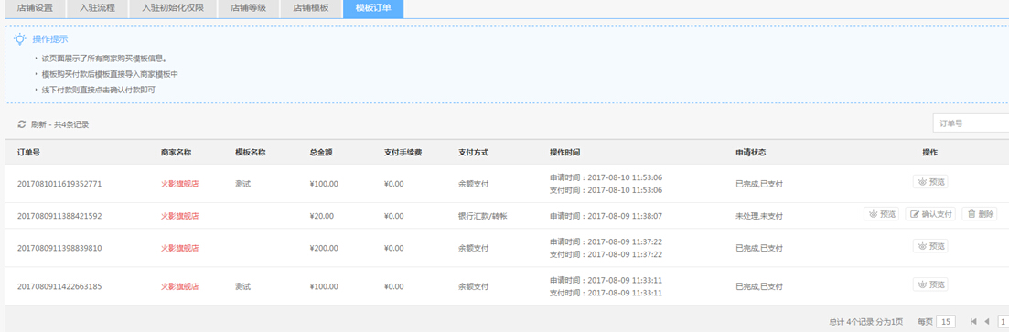The width and height of the screenshot is (1009, 332).
Task: Click 申请时间：2017-08-09 11:38:07 text
Action: (x=606, y=216)
